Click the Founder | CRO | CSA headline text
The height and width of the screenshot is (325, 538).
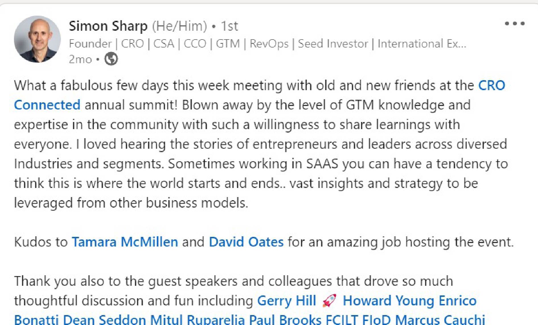pos(268,44)
